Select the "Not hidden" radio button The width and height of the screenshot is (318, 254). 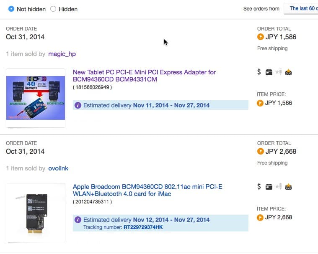click(11, 9)
